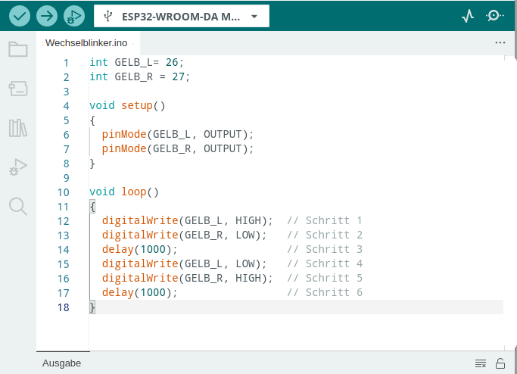Place cursor on delay(1000) Schritt 3 line
517x374 pixels.
[139, 249]
